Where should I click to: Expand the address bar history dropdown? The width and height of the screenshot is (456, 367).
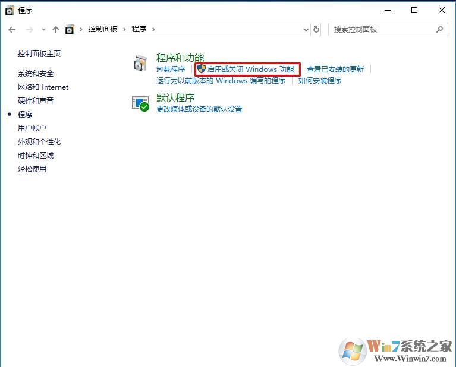pyautogui.click(x=306, y=29)
